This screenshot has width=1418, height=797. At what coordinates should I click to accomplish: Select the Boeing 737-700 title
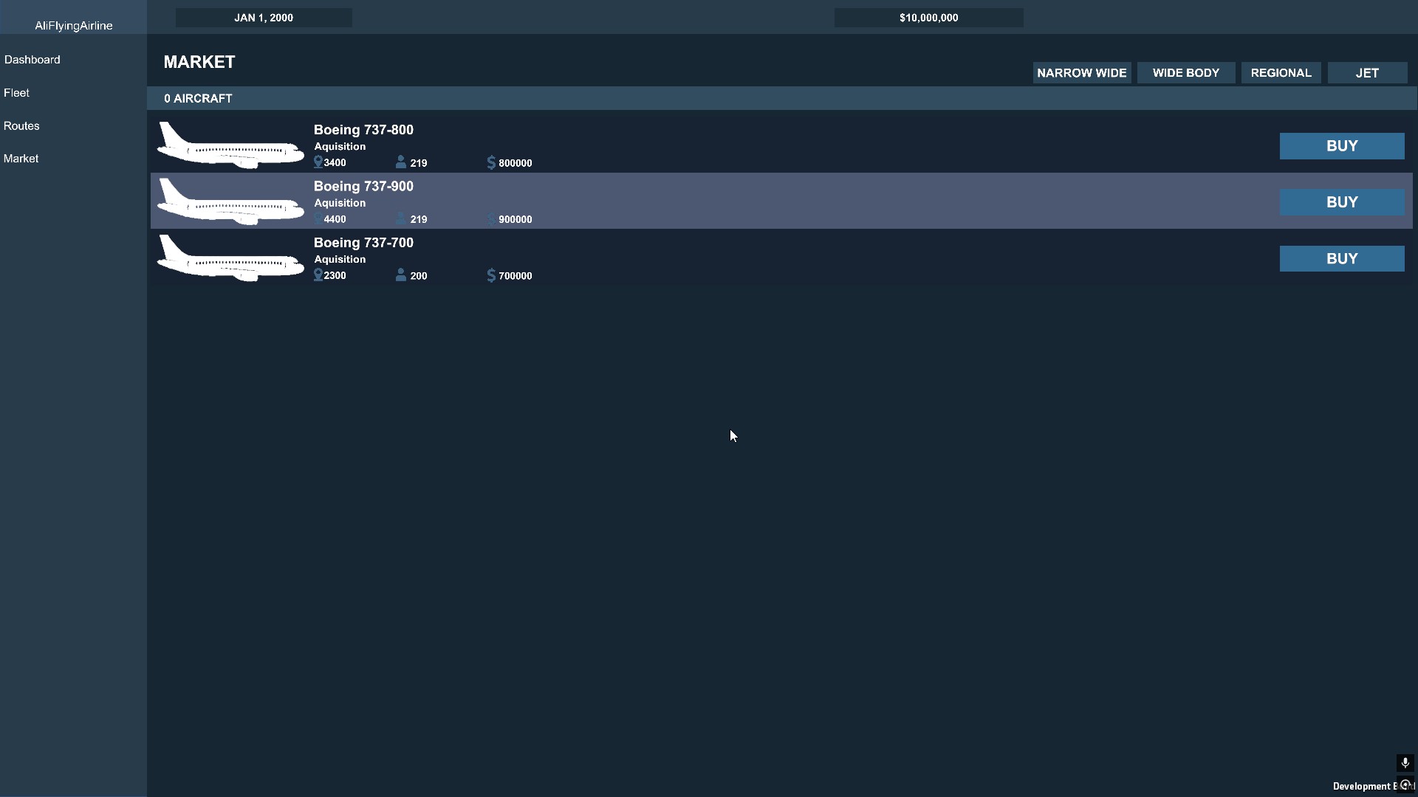coord(363,243)
